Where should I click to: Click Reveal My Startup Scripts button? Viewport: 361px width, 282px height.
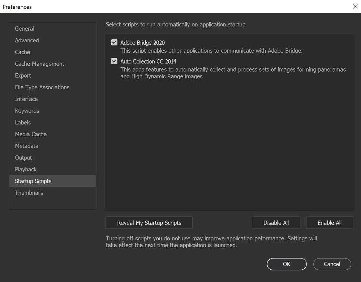[149, 223]
